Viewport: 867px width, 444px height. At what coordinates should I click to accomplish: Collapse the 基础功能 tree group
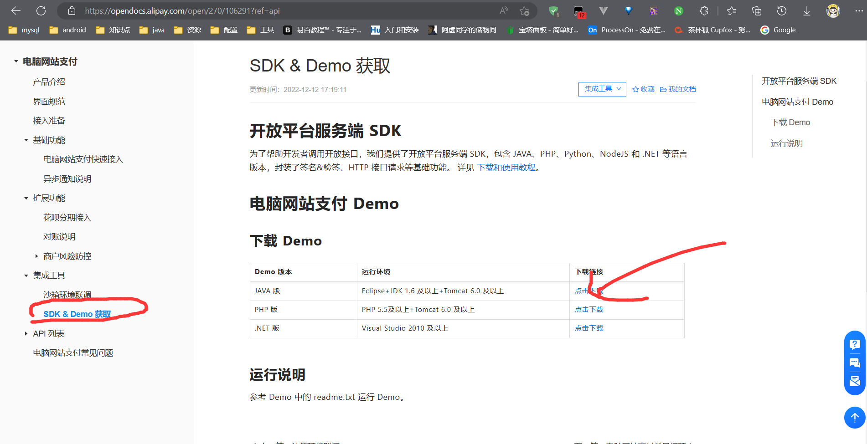26,140
